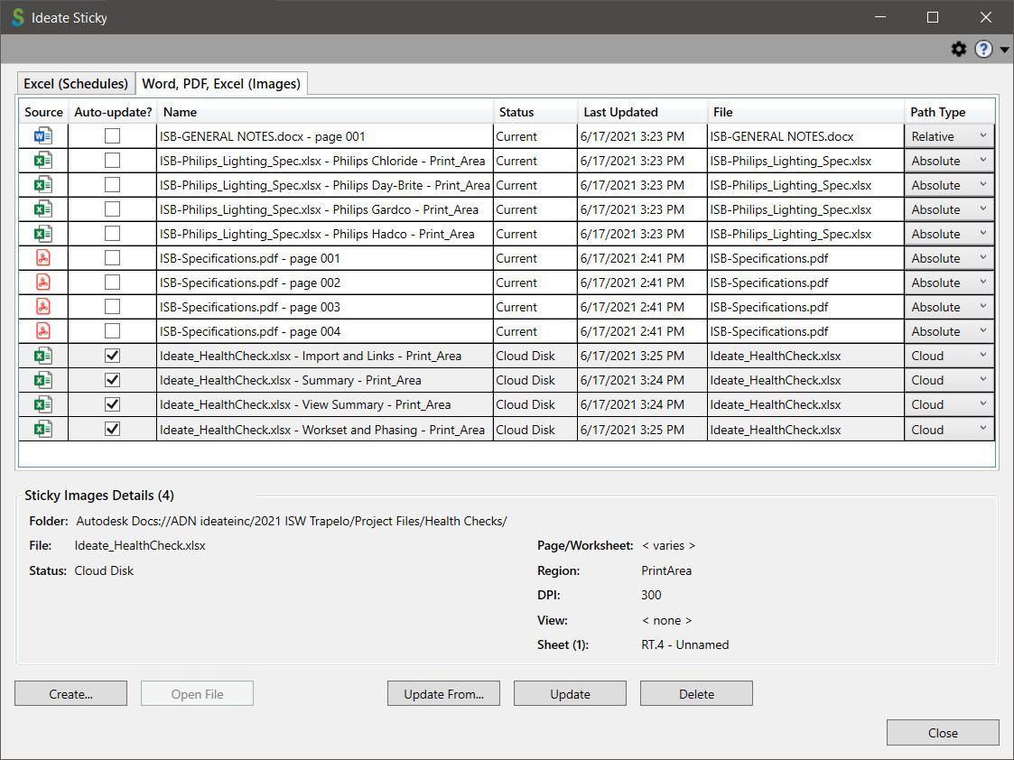Switch to the Excel (Schedules) tab
The width and height of the screenshot is (1014, 760).
pyautogui.click(x=76, y=83)
